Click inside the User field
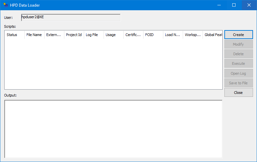Screen dimensions: 257x162 (x=71, y=18)
